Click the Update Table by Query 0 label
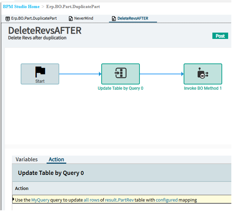The height and width of the screenshot is (211, 232). pyautogui.click(x=121, y=88)
